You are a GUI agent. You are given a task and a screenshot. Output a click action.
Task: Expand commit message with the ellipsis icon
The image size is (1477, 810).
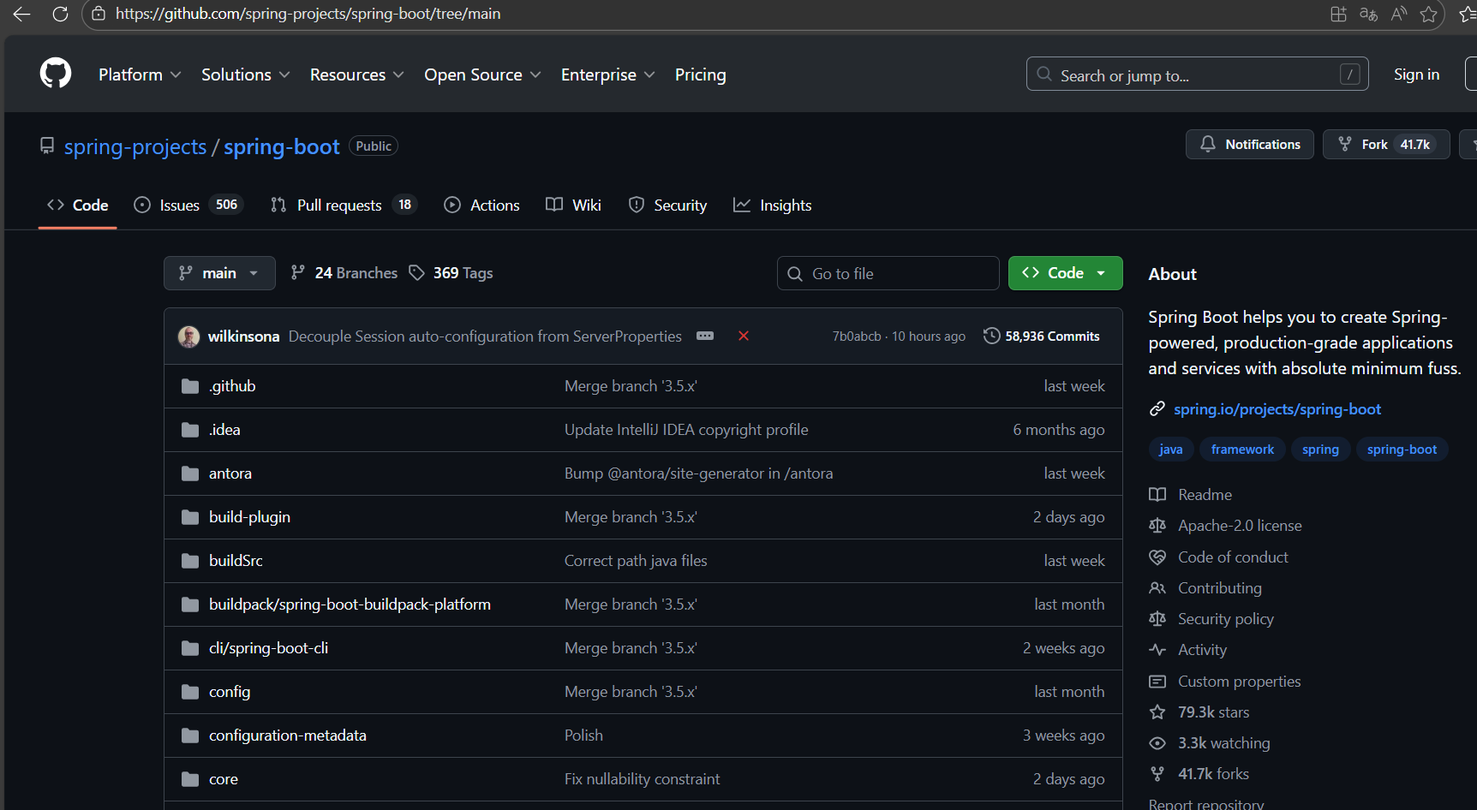(x=705, y=336)
